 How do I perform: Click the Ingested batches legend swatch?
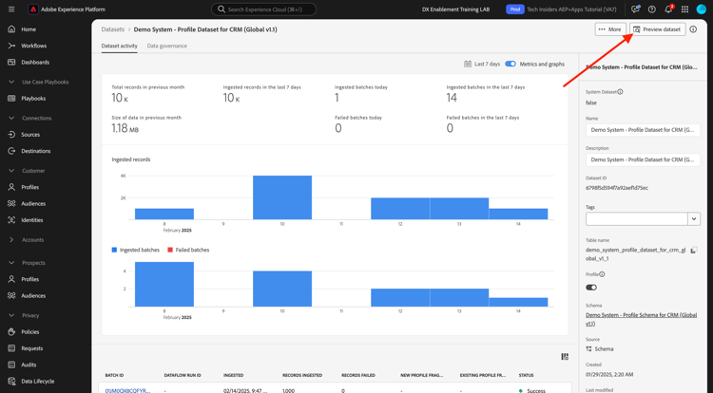114,250
